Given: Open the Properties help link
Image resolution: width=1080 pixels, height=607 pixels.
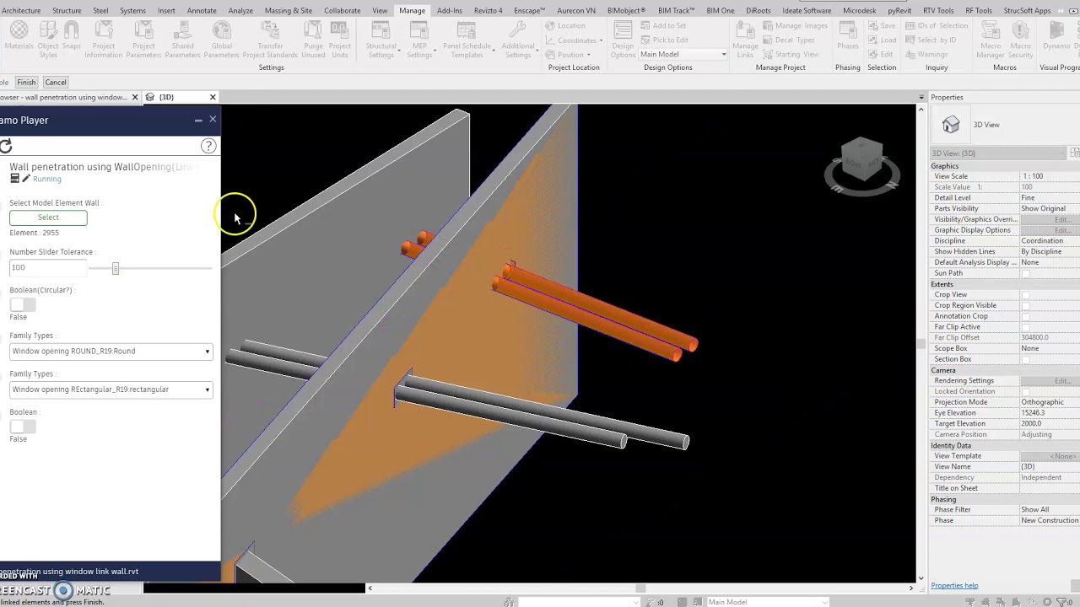Looking at the screenshot, I should click(x=954, y=586).
